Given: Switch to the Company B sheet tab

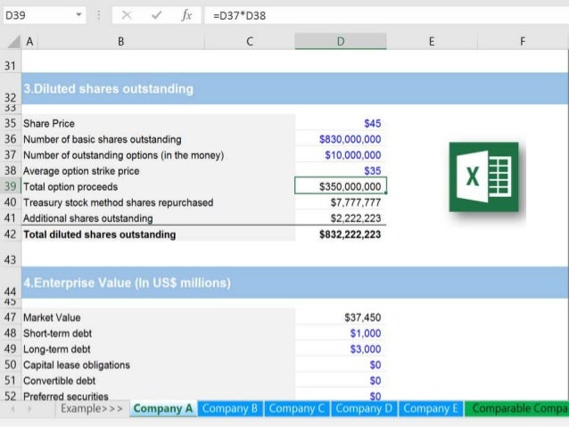Looking at the screenshot, I should click(x=230, y=408).
